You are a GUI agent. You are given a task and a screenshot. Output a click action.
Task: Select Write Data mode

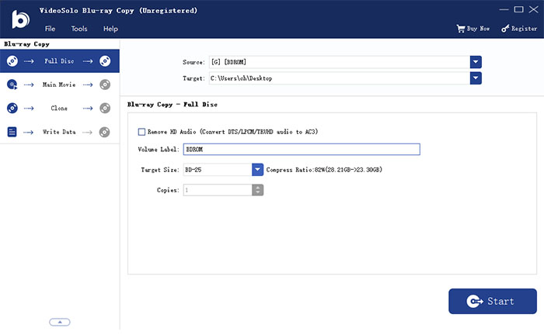pyautogui.click(x=59, y=132)
